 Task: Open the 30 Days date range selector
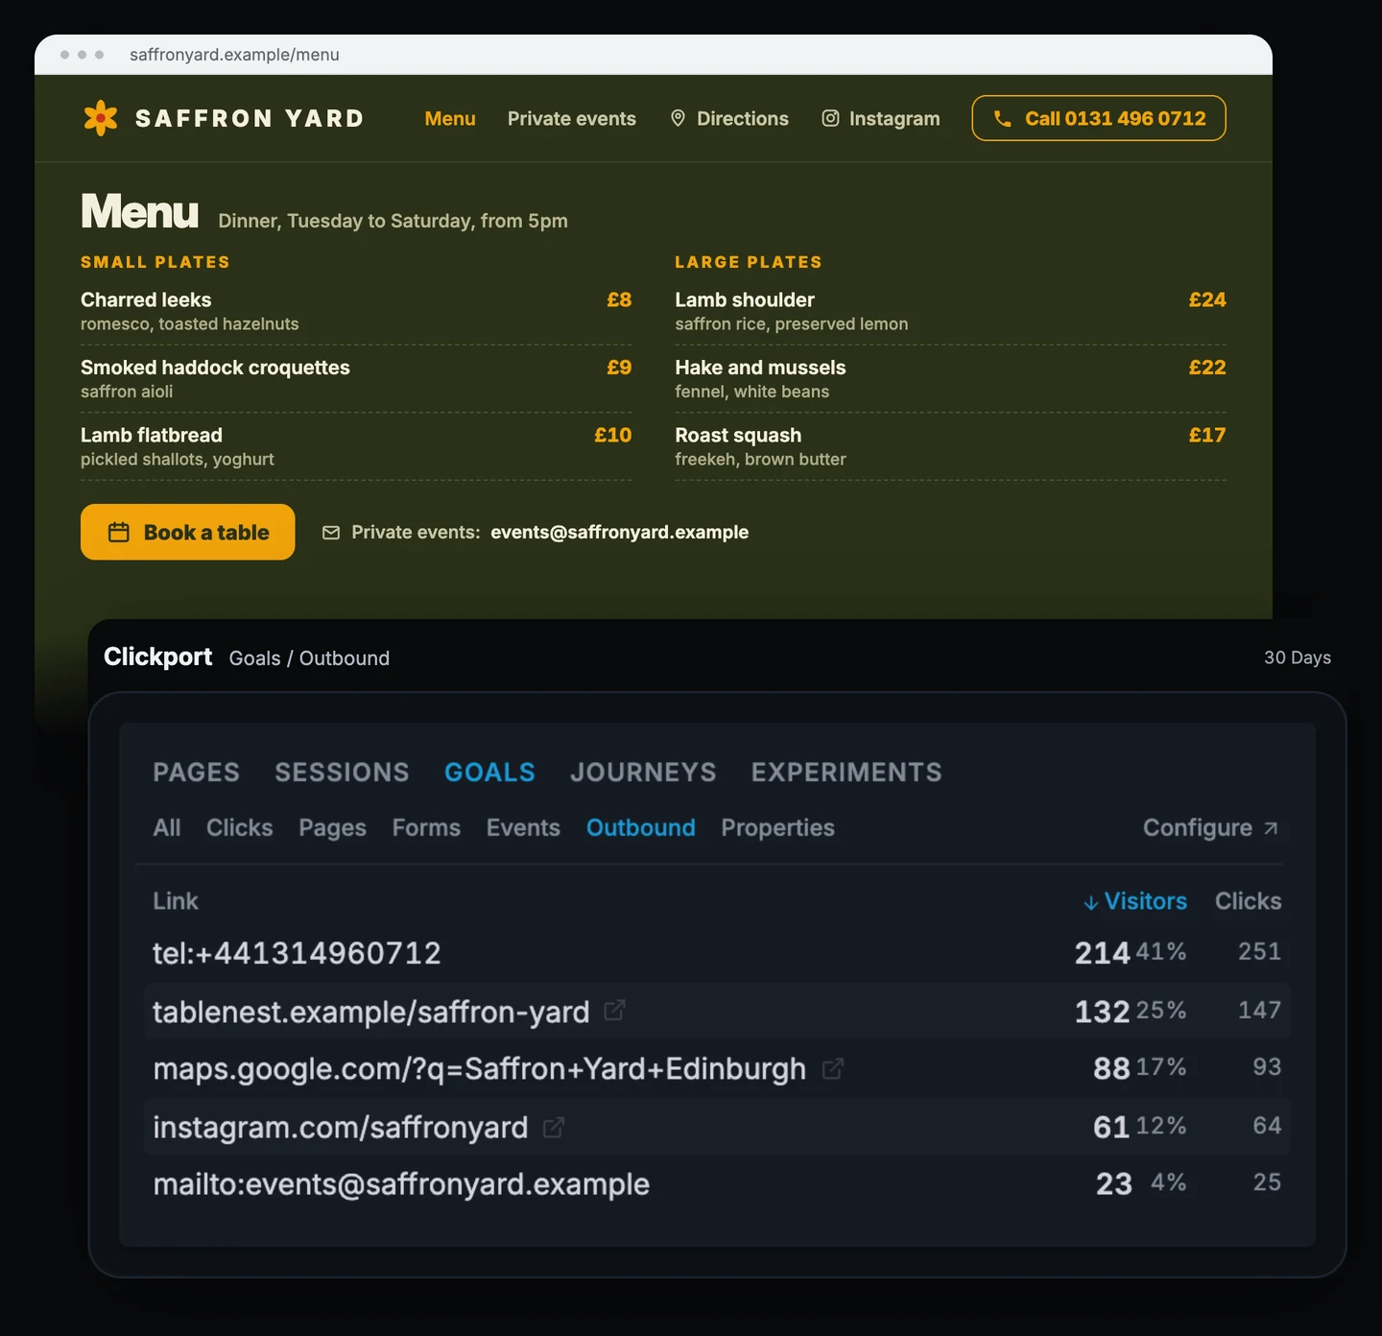tap(1298, 657)
